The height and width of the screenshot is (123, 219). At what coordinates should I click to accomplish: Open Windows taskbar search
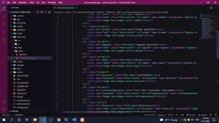12,120
